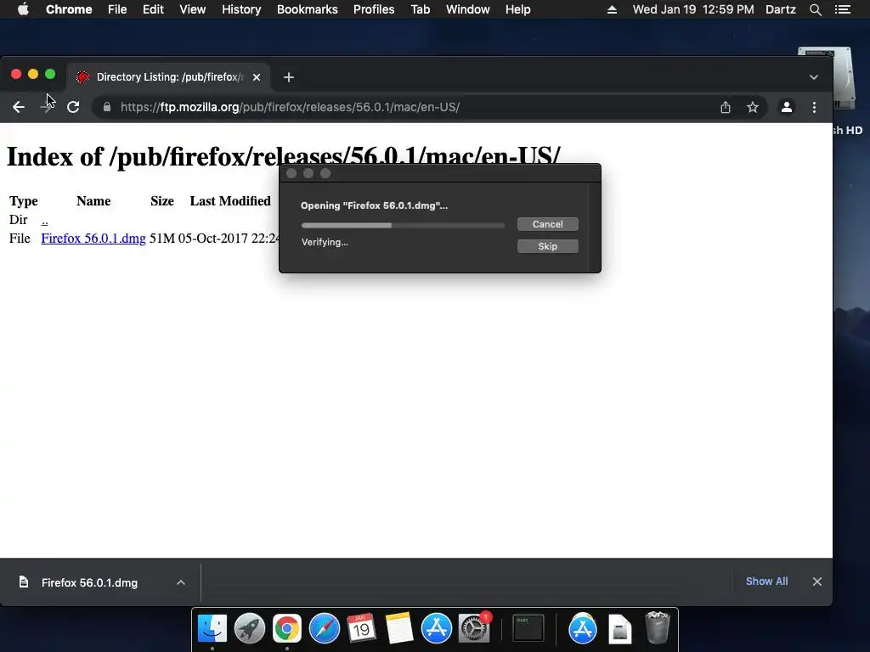Expand the tab search chevron
Viewport: 870px width, 652px height.
coord(813,77)
